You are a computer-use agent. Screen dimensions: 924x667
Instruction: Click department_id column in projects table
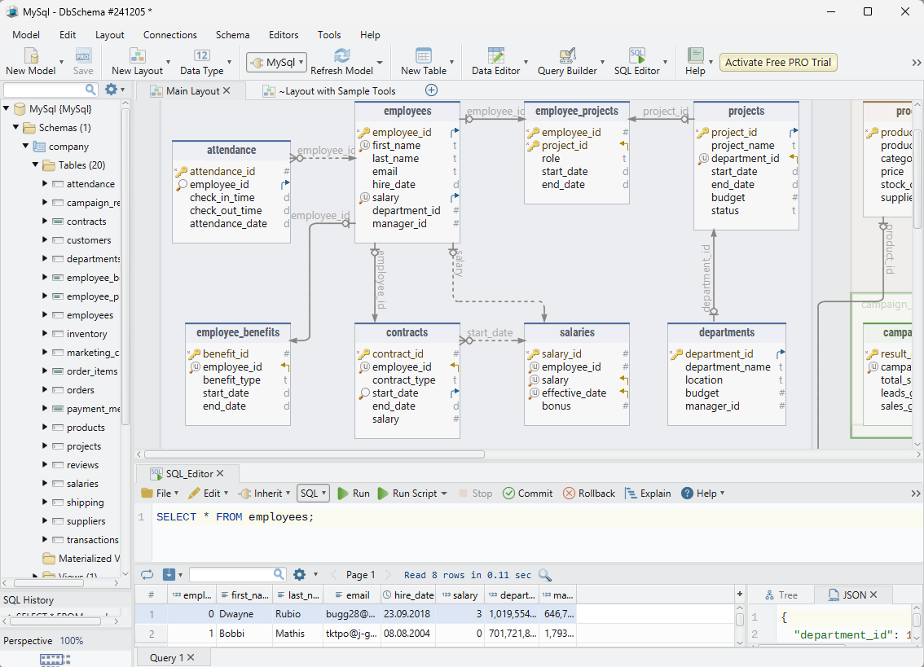pyautogui.click(x=745, y=159)
